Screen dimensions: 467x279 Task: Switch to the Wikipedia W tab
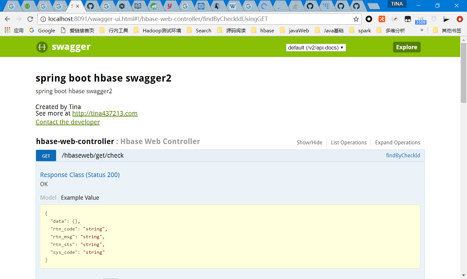coord(233,6)
